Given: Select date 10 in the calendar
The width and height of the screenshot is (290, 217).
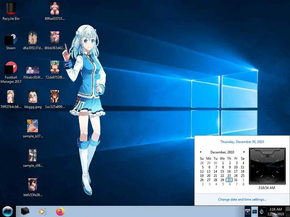Looking at the screenshot, I should pyautogui.click(x=236, y=167).
